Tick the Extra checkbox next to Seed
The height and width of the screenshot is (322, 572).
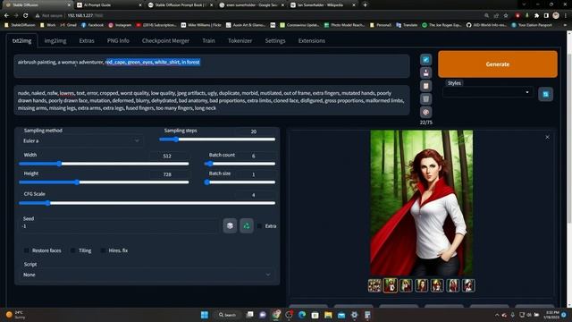(x=259, y=226)
